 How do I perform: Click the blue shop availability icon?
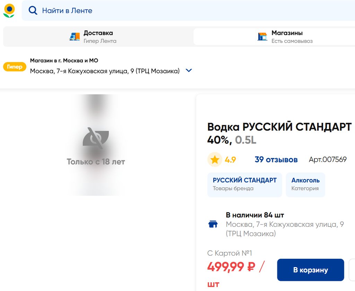click(213, 224)
